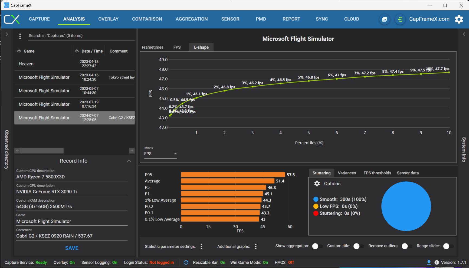Open the FPS thresholds tab
The image size is (469, 268).
point(377,173)
